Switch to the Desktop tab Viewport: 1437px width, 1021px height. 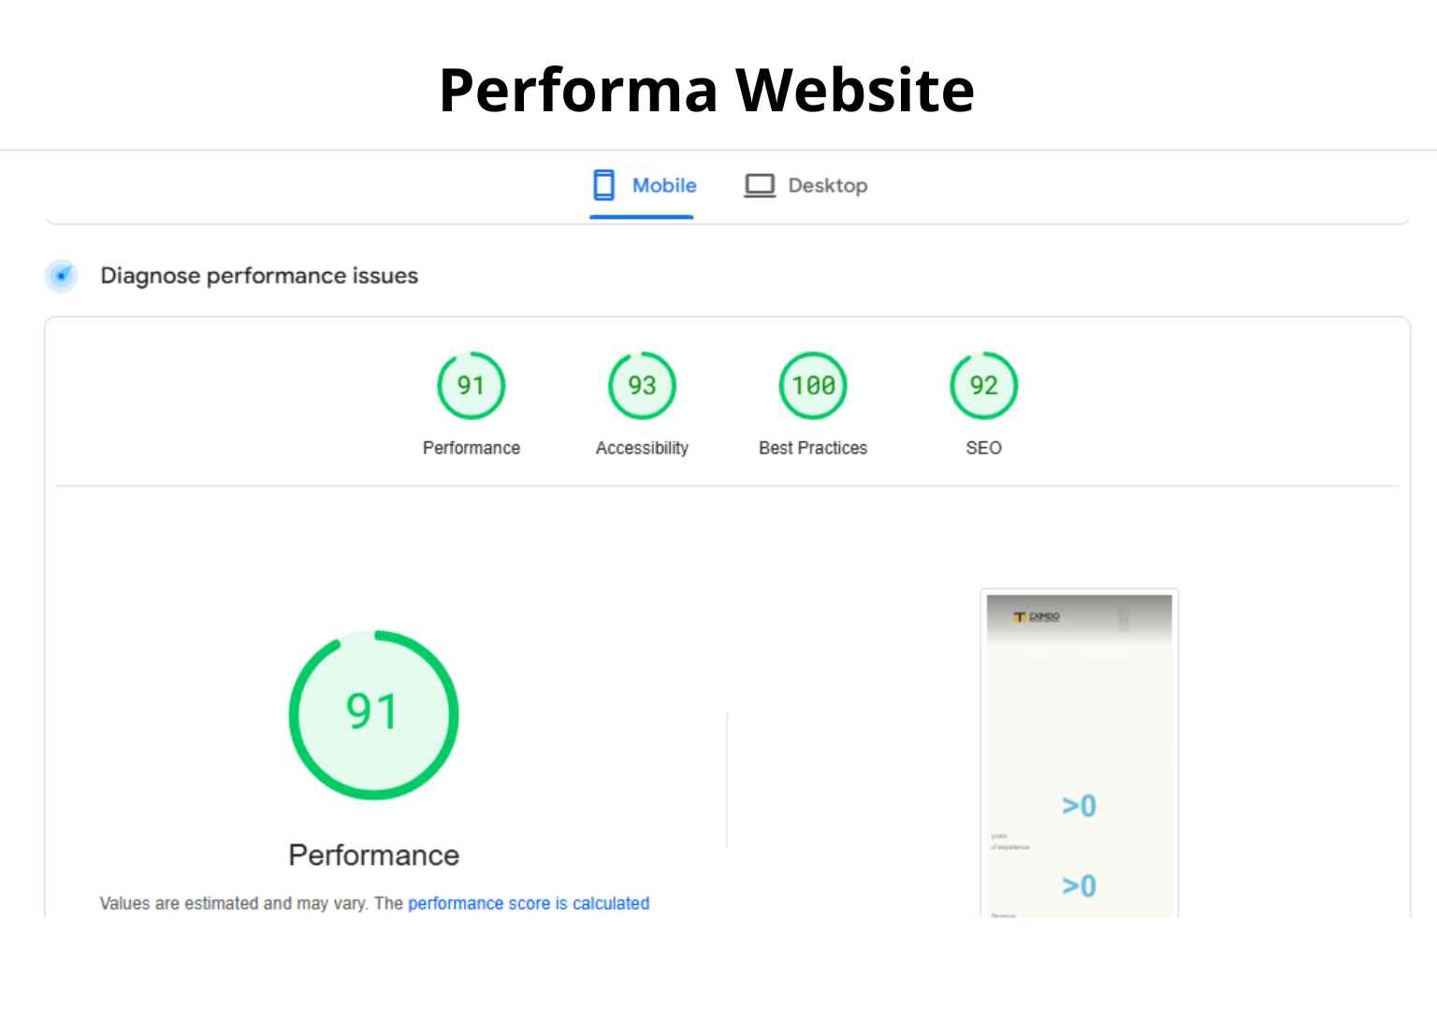tap(806, 185)
